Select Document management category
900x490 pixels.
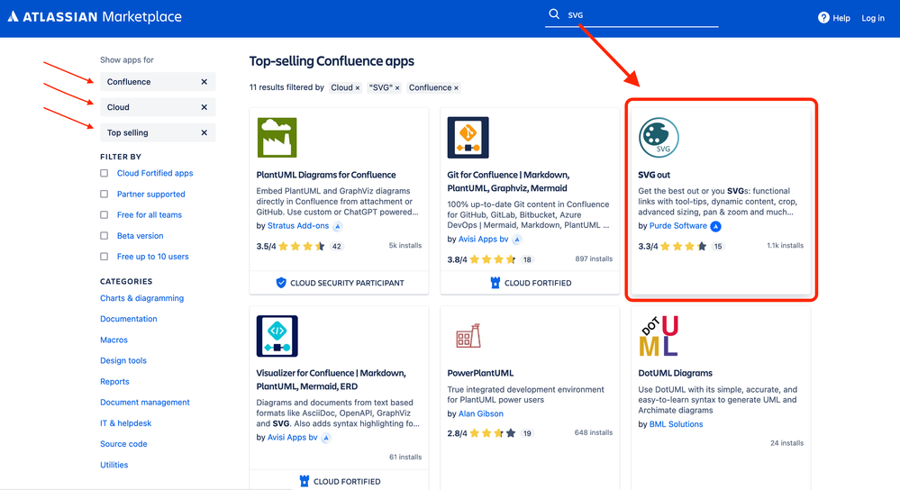click(145, 403)
